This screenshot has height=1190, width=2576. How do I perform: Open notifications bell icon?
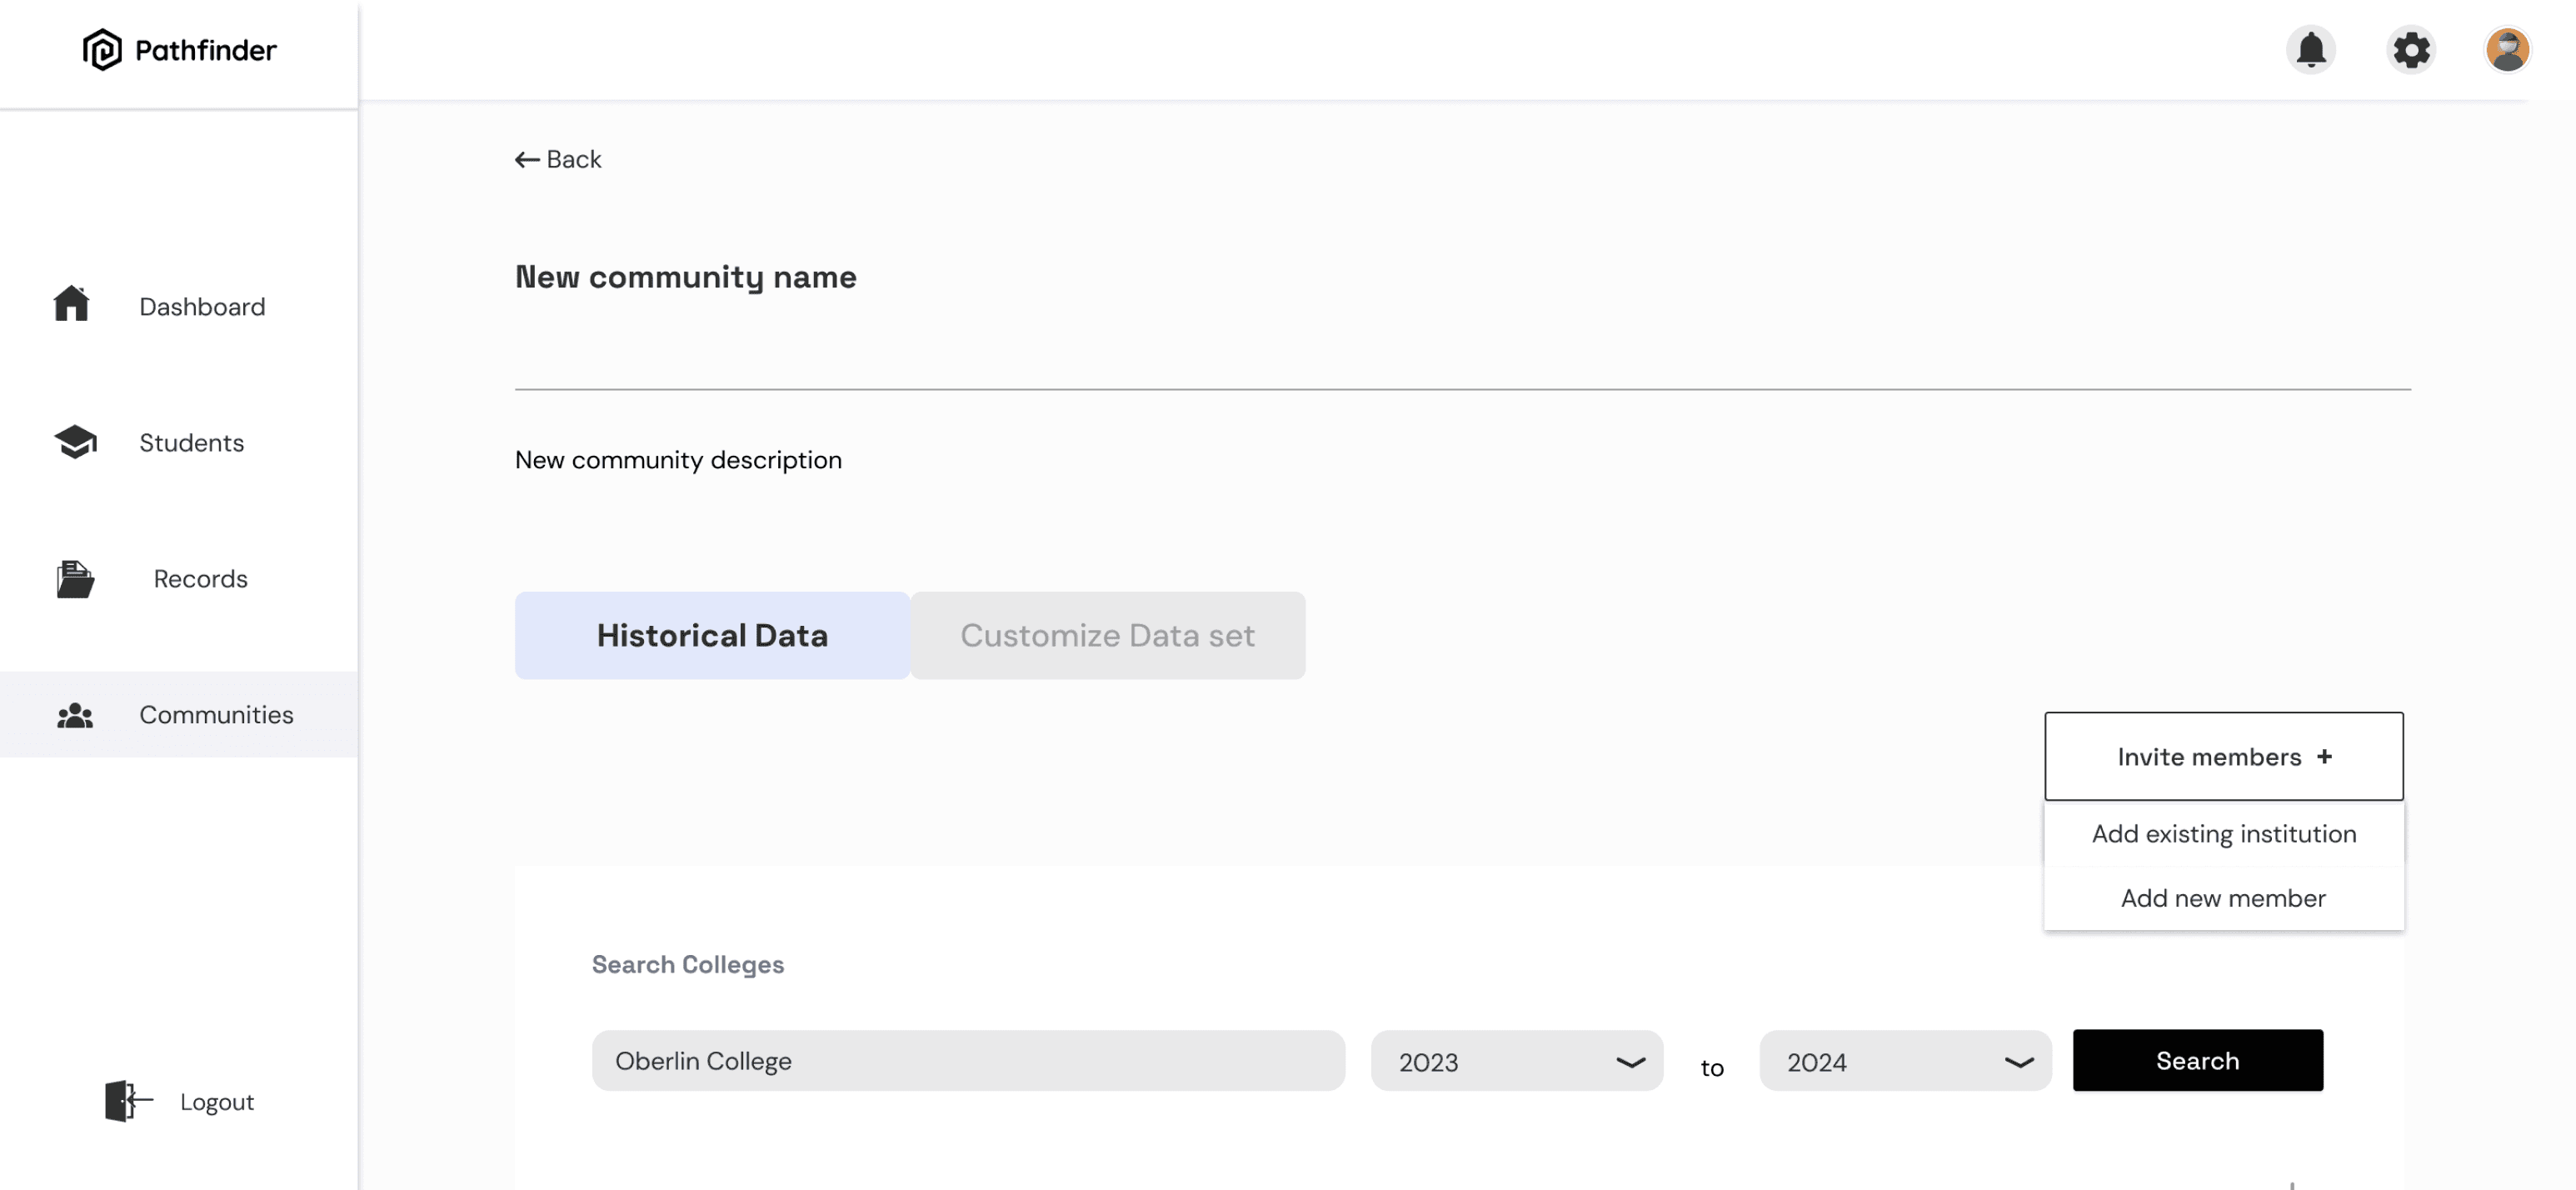[2310, 50]
